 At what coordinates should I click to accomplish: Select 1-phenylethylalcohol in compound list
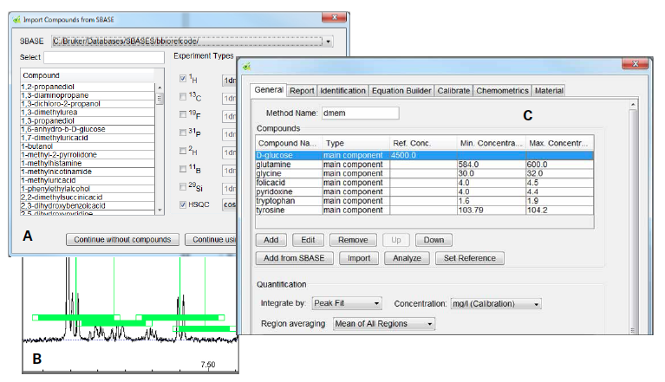(88, 189)
